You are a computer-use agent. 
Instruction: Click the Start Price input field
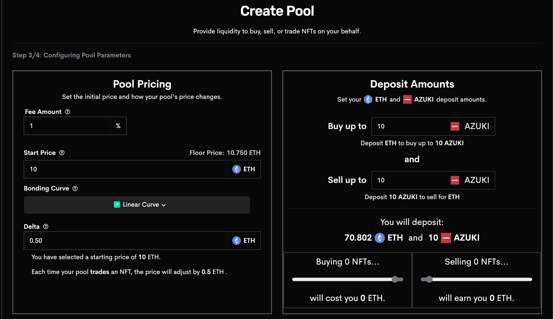tap(126, 169)
